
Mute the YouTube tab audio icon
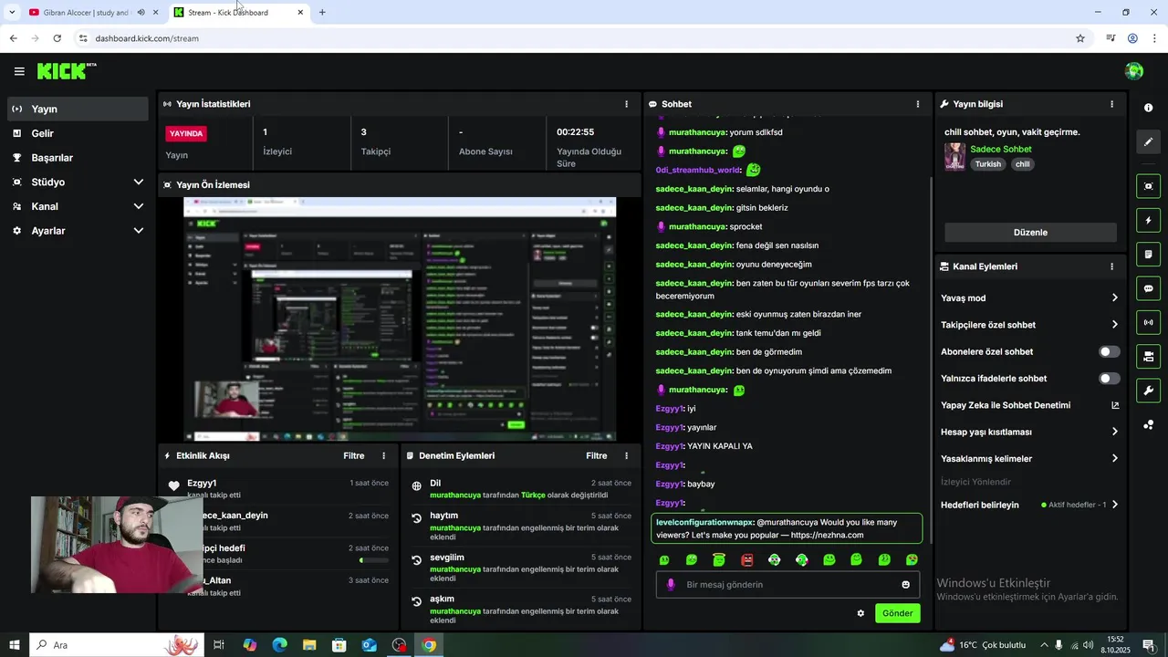141,13
